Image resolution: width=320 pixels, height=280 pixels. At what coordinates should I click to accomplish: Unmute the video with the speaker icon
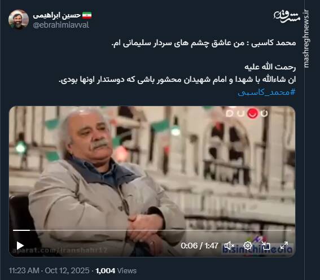tap(229, 246)
